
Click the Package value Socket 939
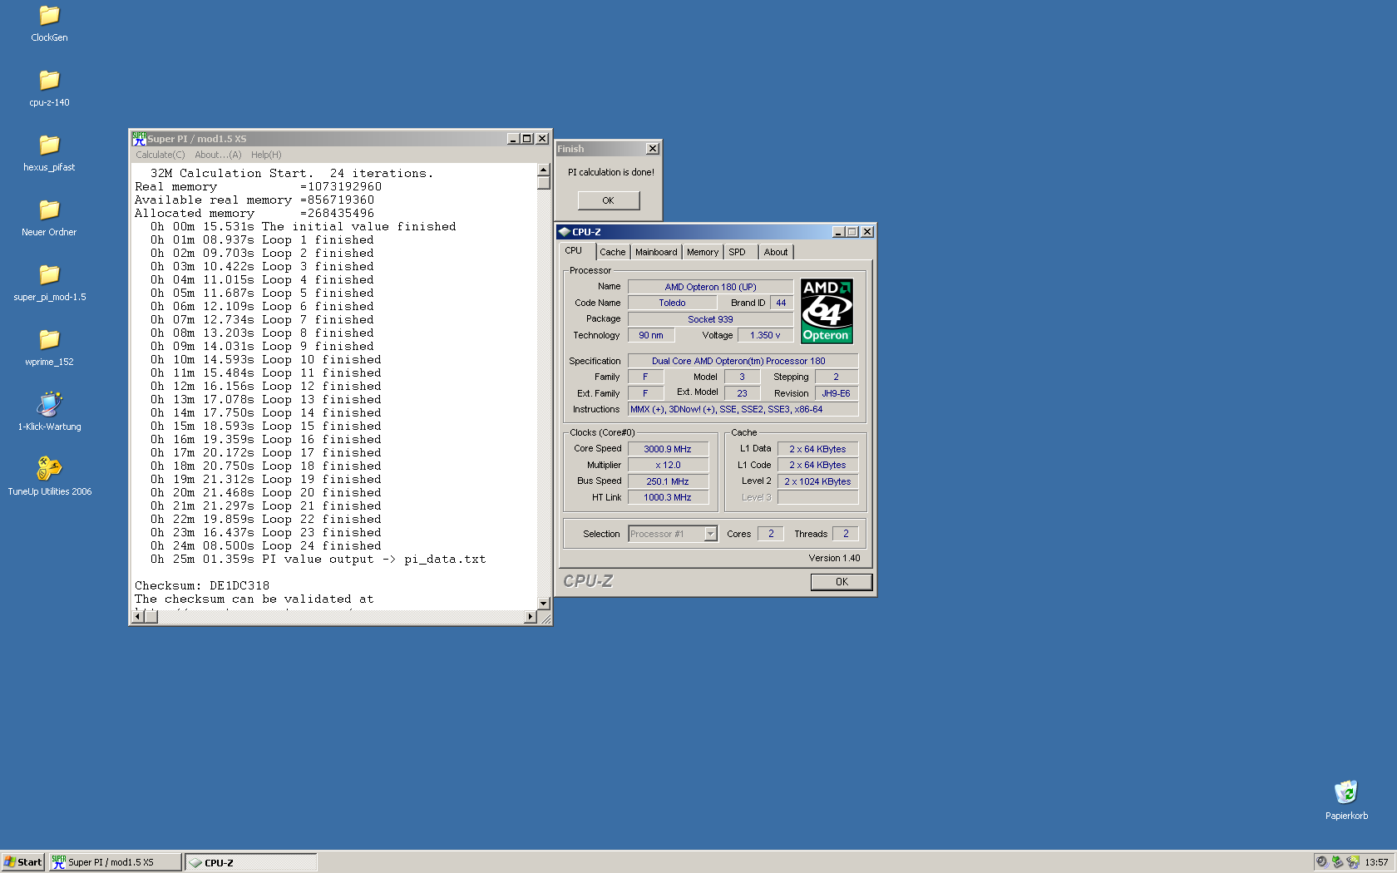coord(710,319)
